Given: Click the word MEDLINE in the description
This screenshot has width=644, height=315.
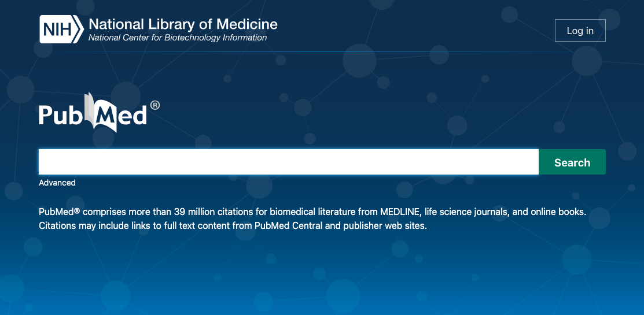Looking at the screenshot, I should tap(399, 212).
